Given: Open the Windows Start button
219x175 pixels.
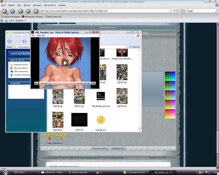Looking at the screenshot, I should click(5, 172).
